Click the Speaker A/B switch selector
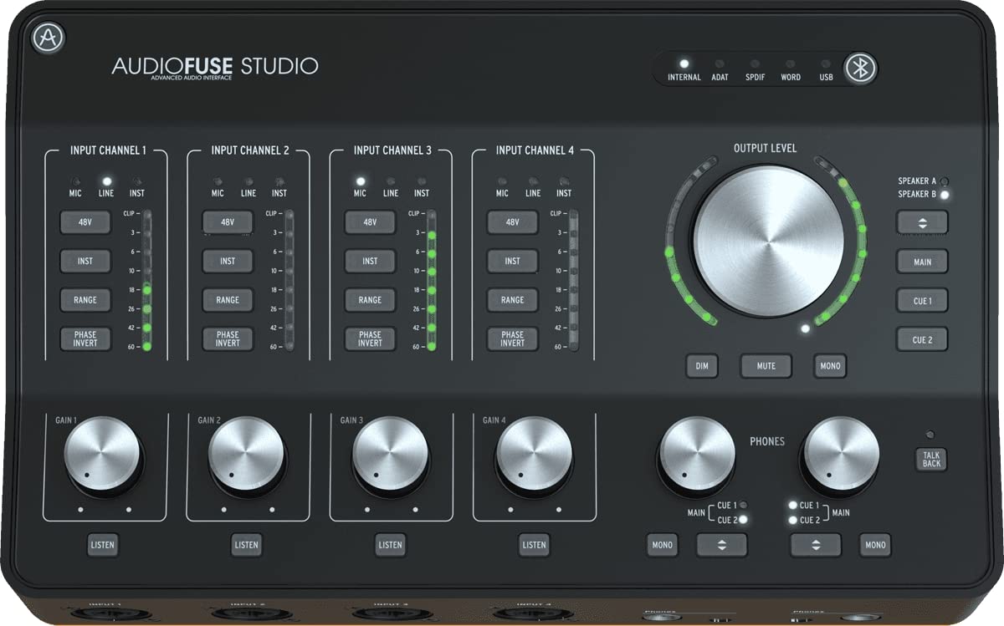Viewport: 1004px width, 626px height. [x=922, y=221]
